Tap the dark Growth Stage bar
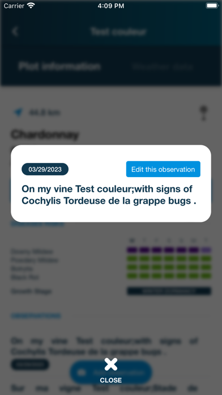The image size is (222, 395). pos(169,291)
